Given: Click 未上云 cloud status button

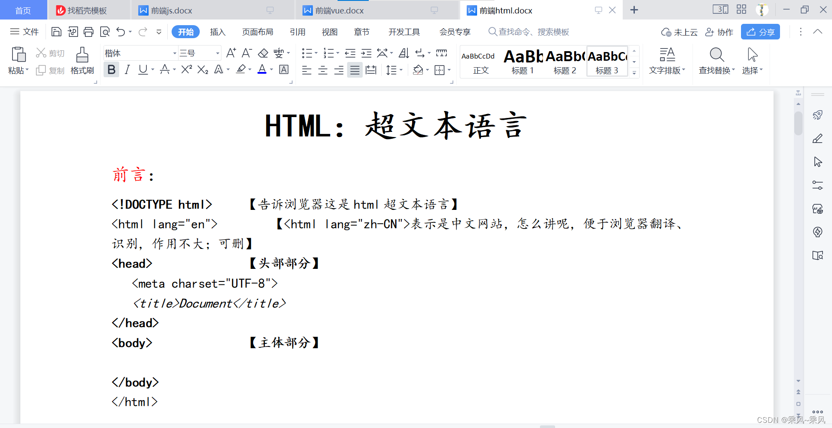Looking at the screenshot, I should [679, 32].
